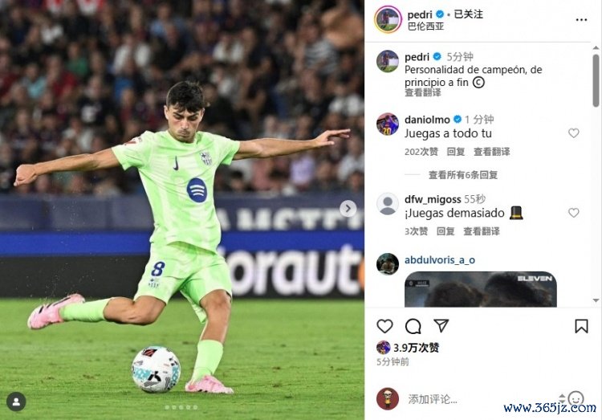Click the comments scrollbar thumb
The width and height of the screenshot is (602, 420).
tap(596, 80)
